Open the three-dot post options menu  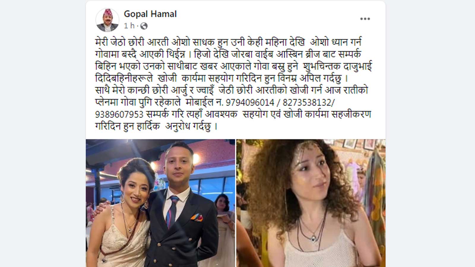tap(365, 19)
